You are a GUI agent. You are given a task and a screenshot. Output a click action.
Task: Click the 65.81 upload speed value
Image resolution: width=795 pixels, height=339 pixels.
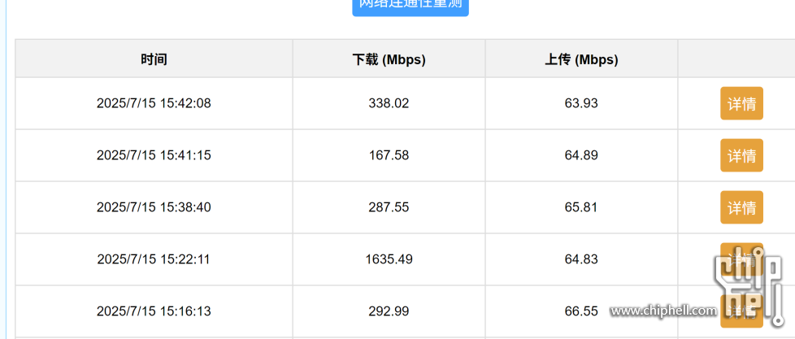(x=581, y=207)
